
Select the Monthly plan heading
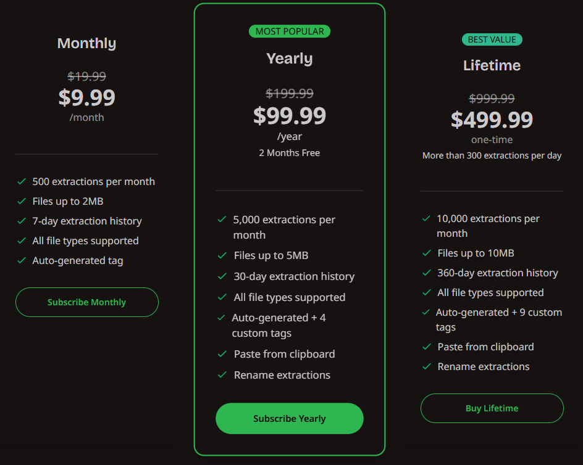[86, 43]
